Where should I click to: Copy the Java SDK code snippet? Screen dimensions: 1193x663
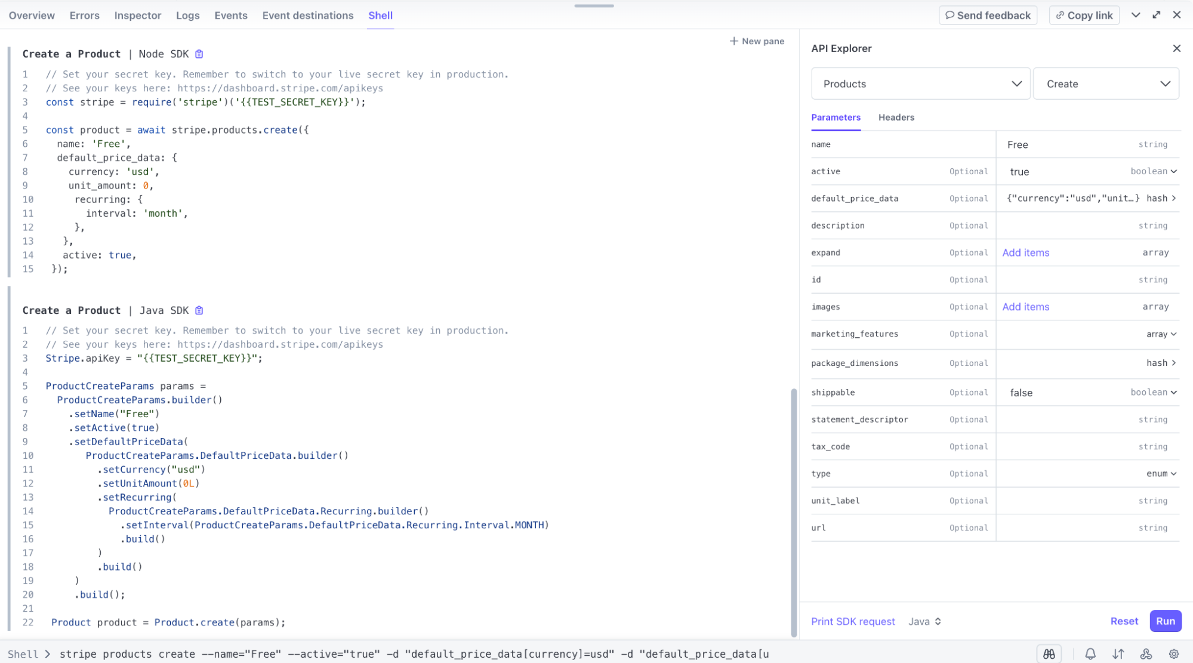(199, 310)
